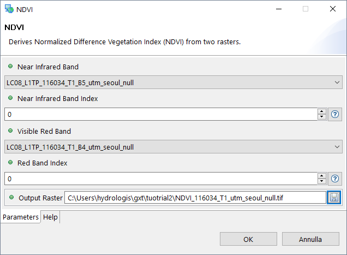Viewport: 347px width, 255px height.
Task: Click green indicator beside Red Band Index
Action: (x=10, y=163)
